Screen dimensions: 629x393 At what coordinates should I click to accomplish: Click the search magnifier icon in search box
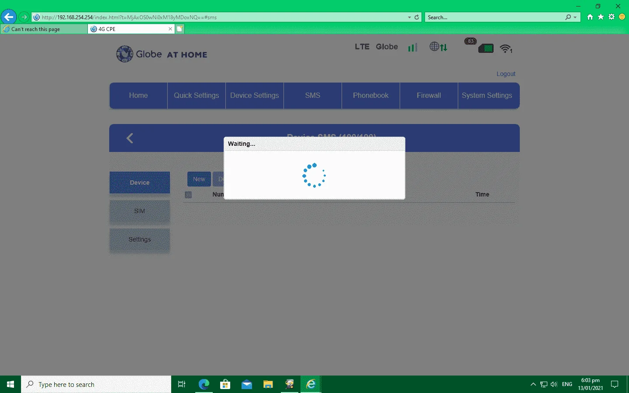point(568,17)
